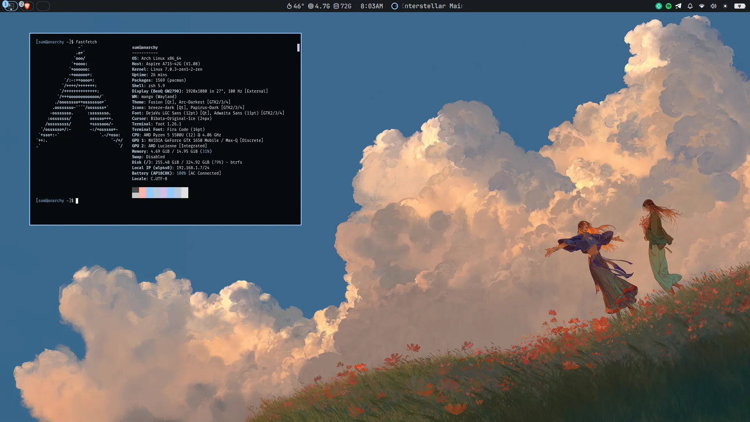Click the Kernel: Linux 7.0.3-zen1-2-zen line

tap(167, 69)
